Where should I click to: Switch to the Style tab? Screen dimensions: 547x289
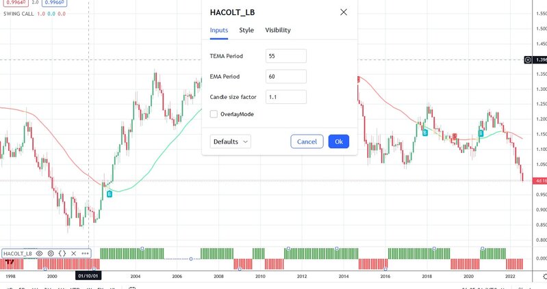coord(246,30)
